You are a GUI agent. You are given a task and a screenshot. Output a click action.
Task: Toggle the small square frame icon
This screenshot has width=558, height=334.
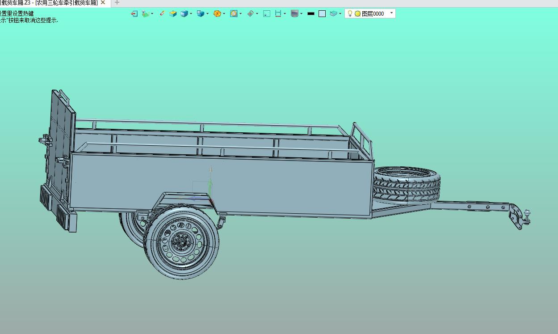coord(267,14)
